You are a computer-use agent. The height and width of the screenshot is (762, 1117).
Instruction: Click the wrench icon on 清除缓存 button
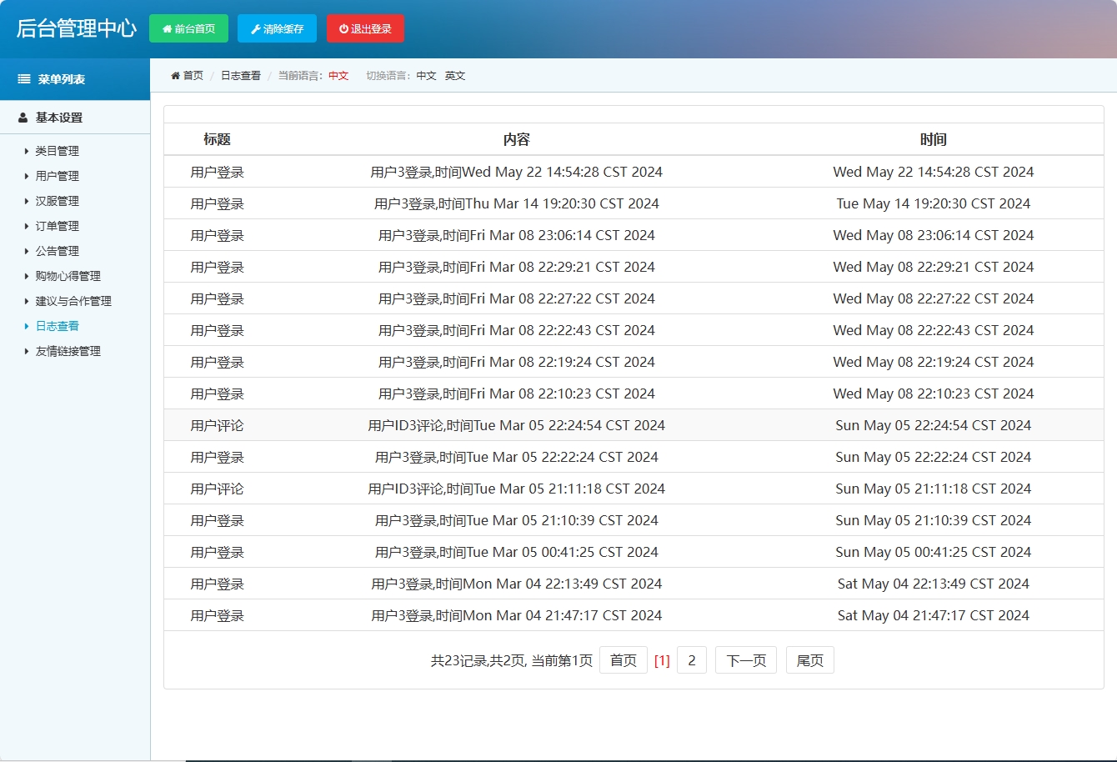255,29
